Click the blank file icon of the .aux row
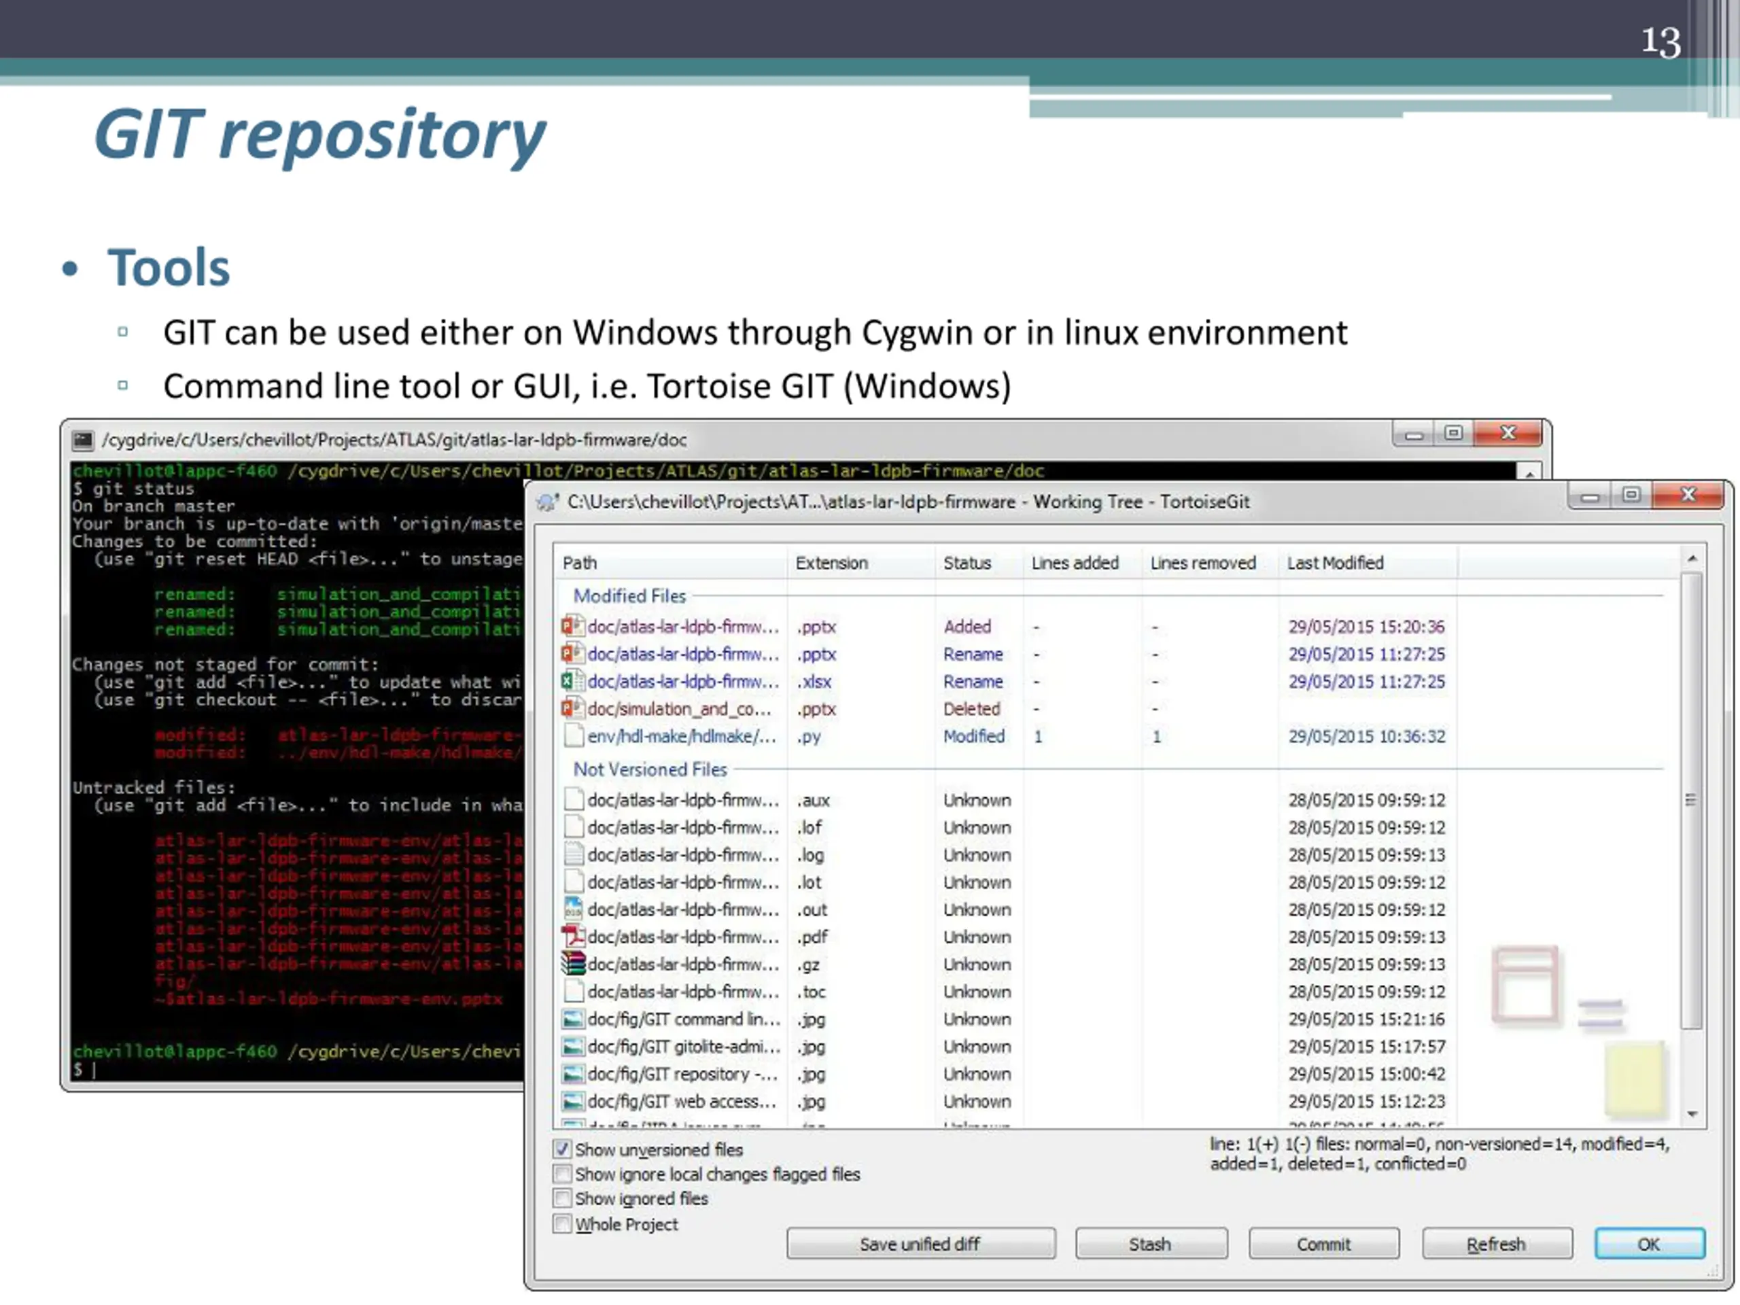 574,800
